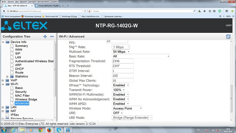Open the WMM APSD dropdown
Image resolution: width=236 pixels, height=133 pixels.
tap(120, 104)
